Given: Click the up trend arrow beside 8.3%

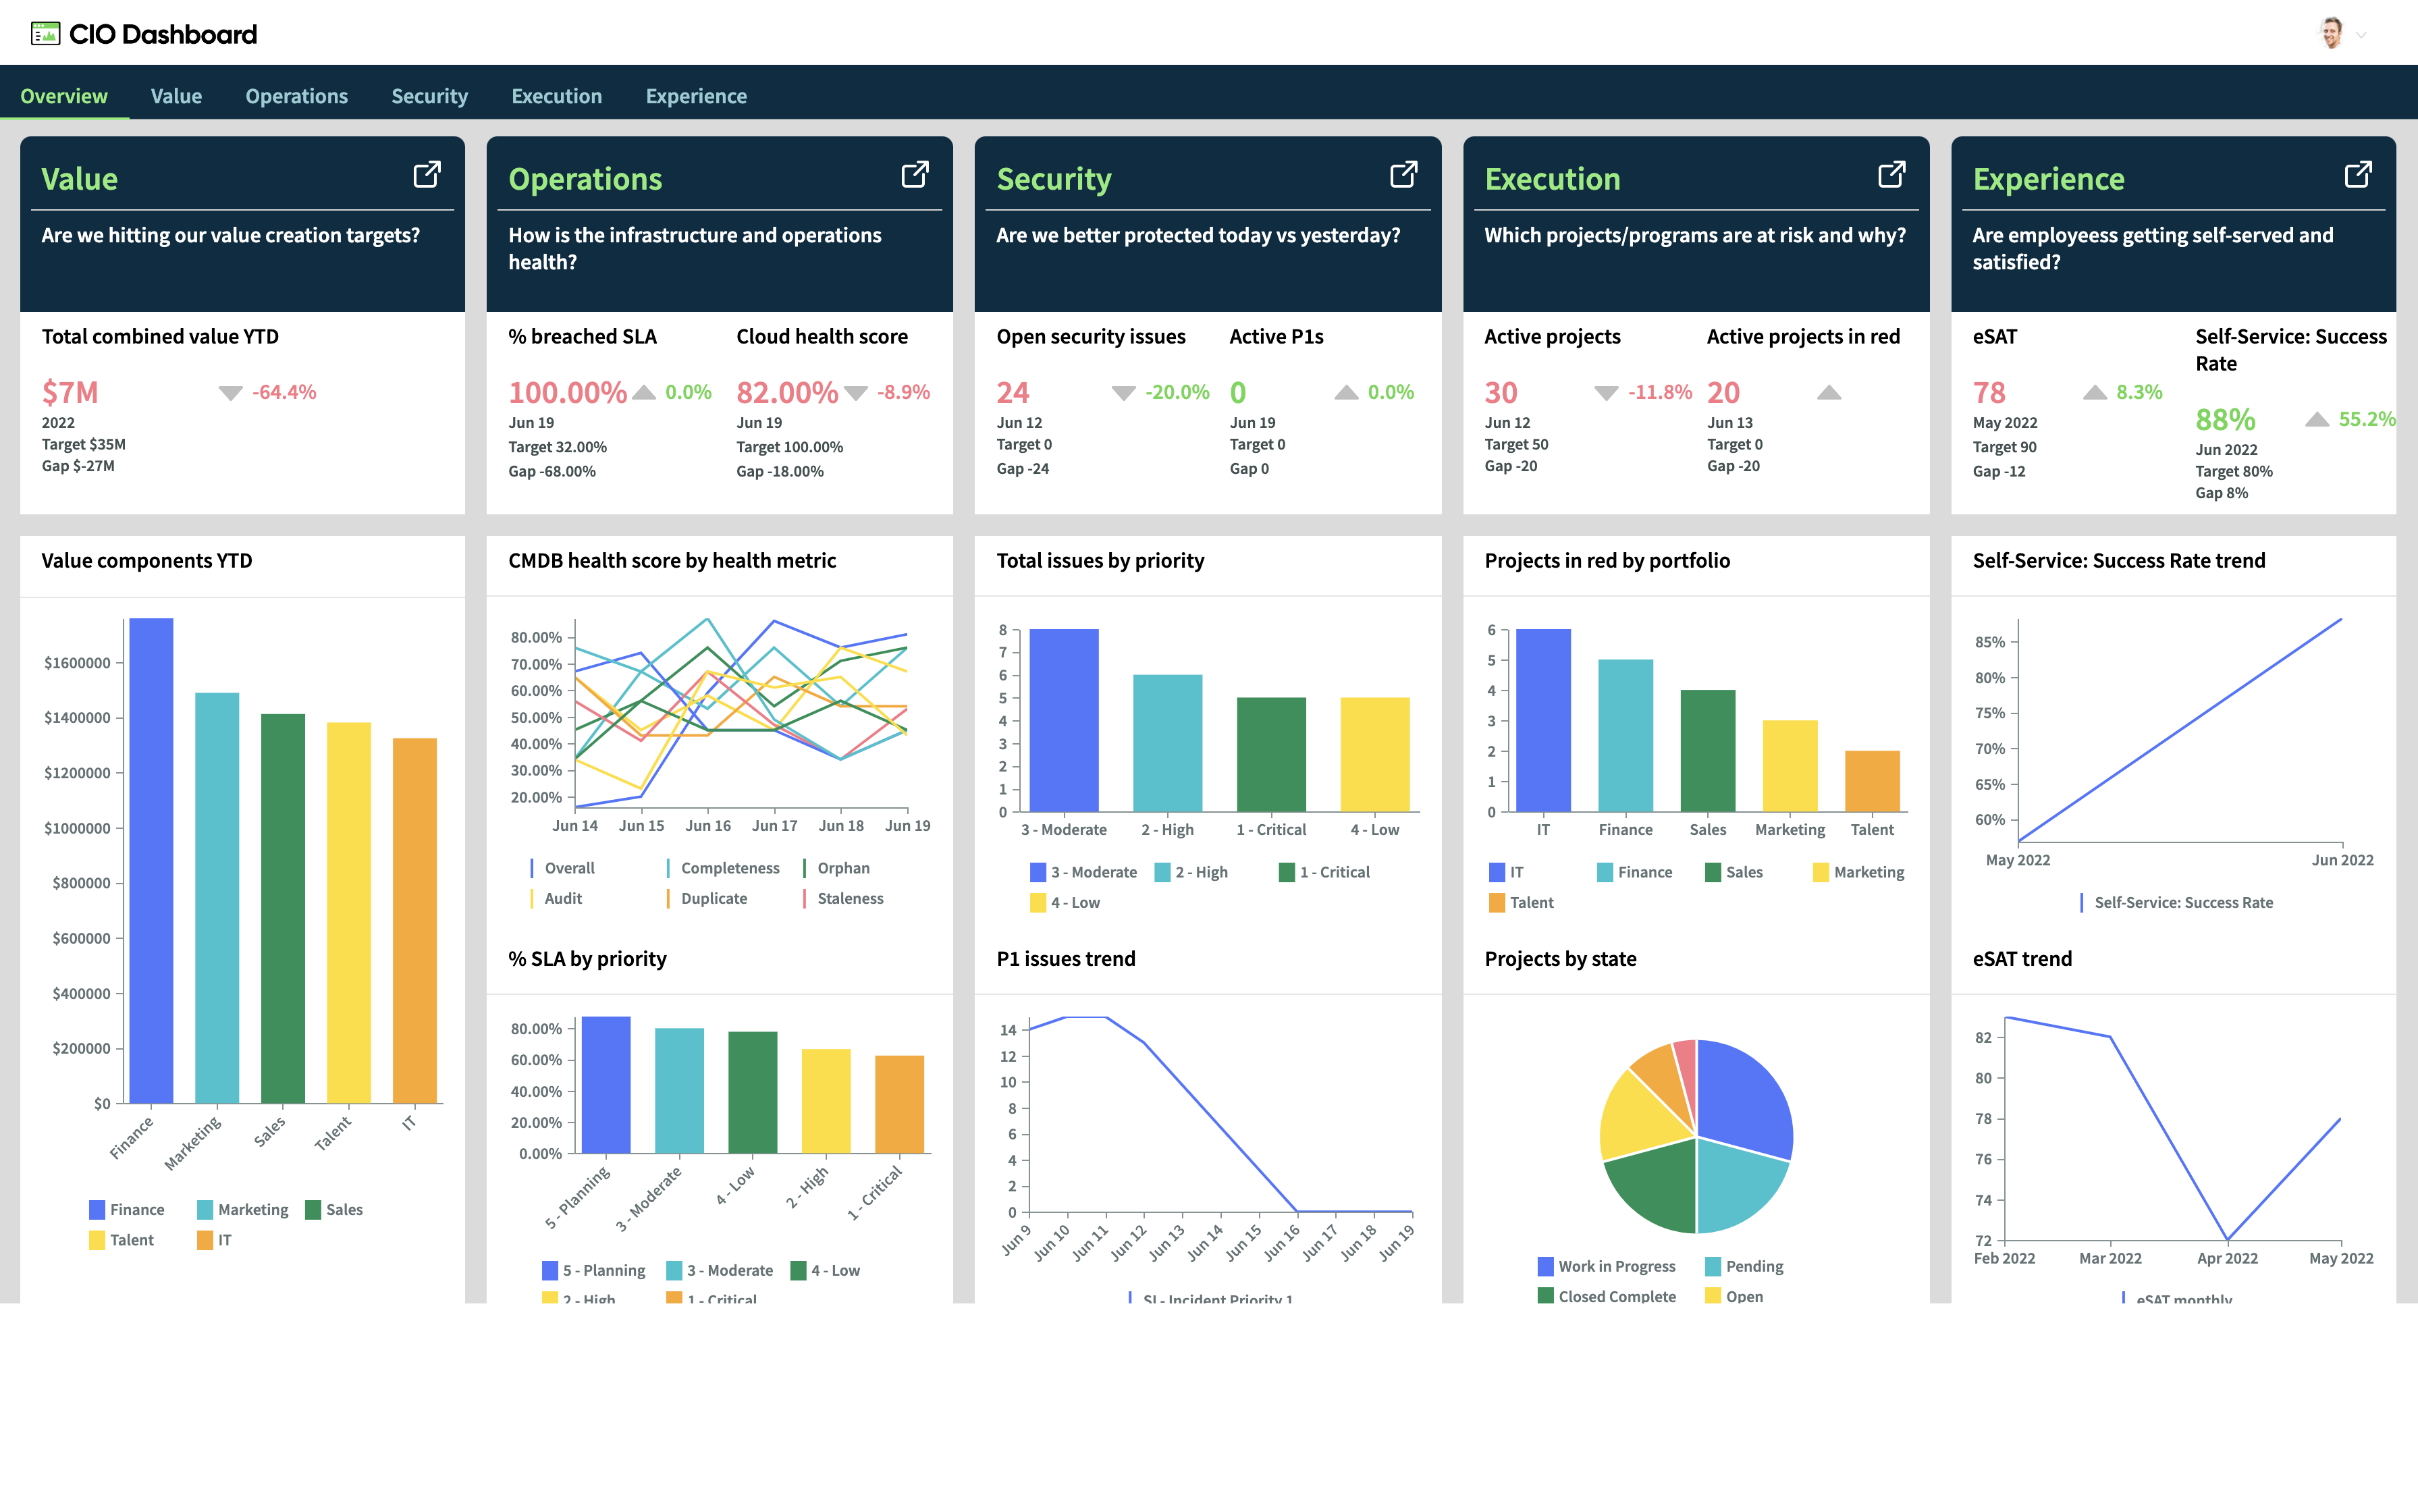Looking at the screenshot, I should pos(2095,392).
